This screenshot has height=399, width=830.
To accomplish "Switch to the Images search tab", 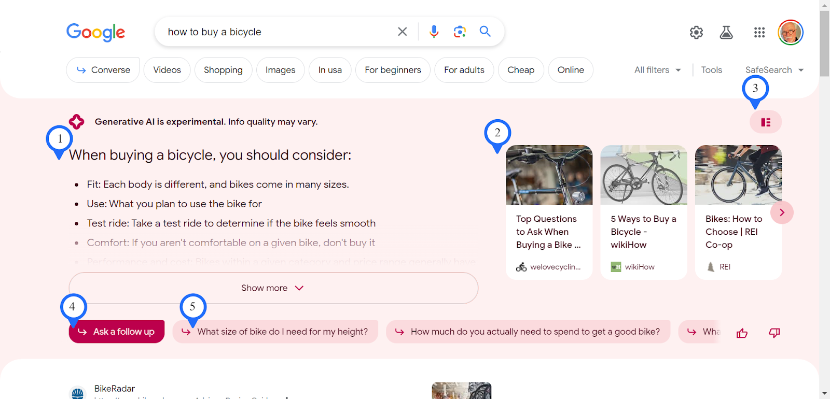I will [x=280, y=69].
